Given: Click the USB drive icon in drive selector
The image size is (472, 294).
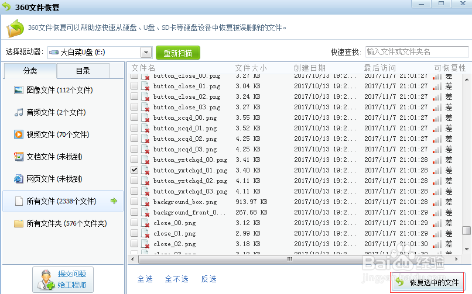Looking at the screenshot, I should 54,52.
